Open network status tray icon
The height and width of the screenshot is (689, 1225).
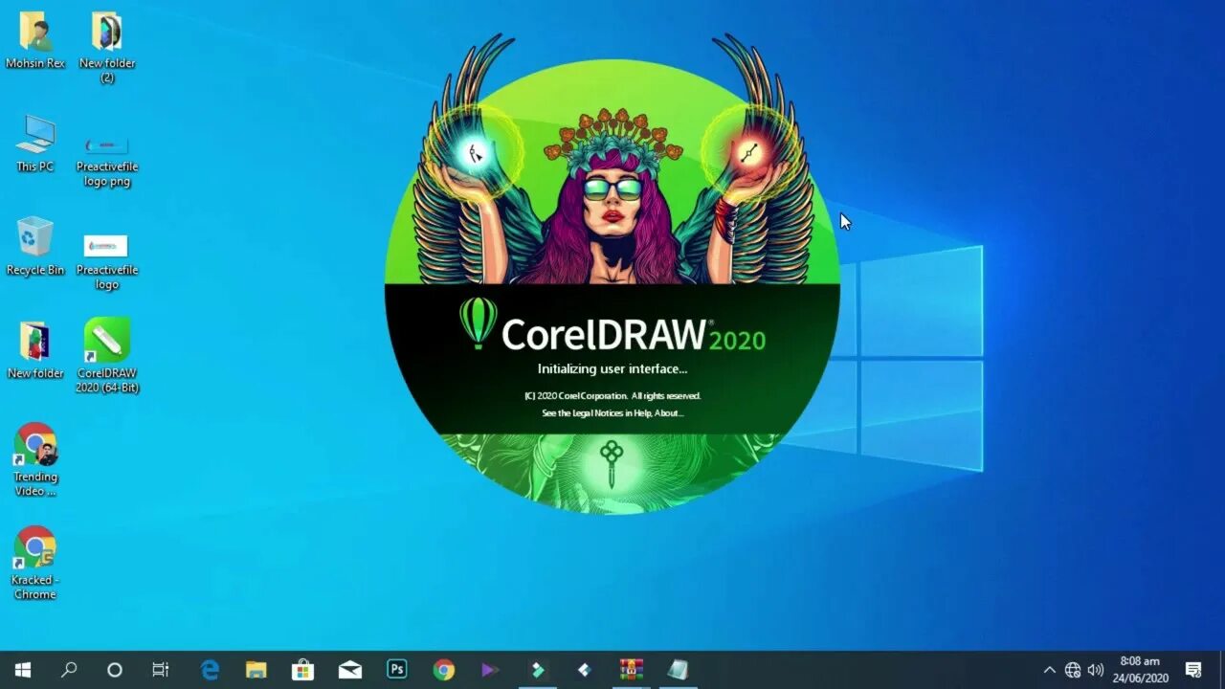click(x=1073, y=670)
